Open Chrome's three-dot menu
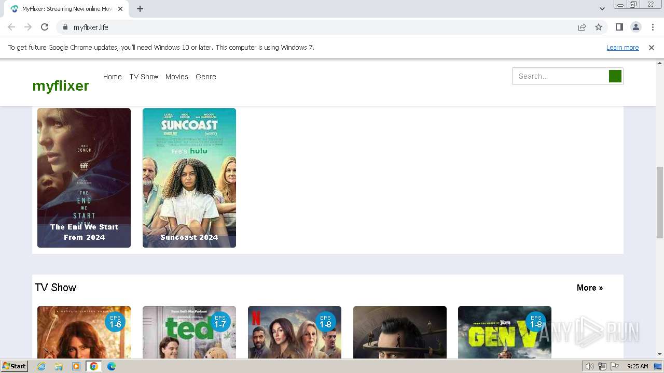This screenshot has height=373, width=664. pos(652,27)
